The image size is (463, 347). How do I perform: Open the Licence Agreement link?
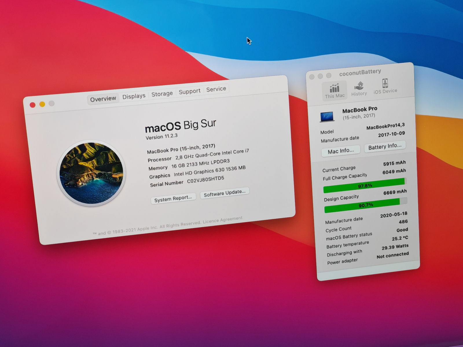[x=223, y=220]
